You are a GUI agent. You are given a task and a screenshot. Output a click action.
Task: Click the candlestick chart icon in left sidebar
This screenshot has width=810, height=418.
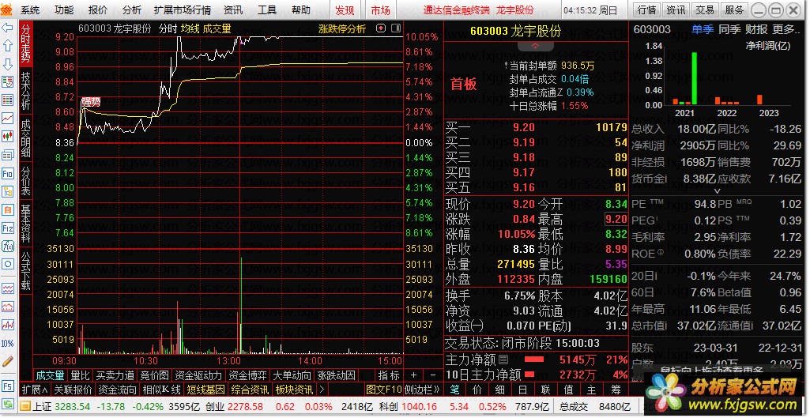click(x=8, y=137)
